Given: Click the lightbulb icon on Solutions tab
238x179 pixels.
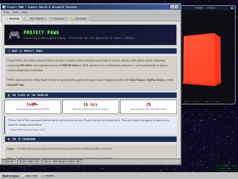Looking at the screenshot, I should coord(73,19).
